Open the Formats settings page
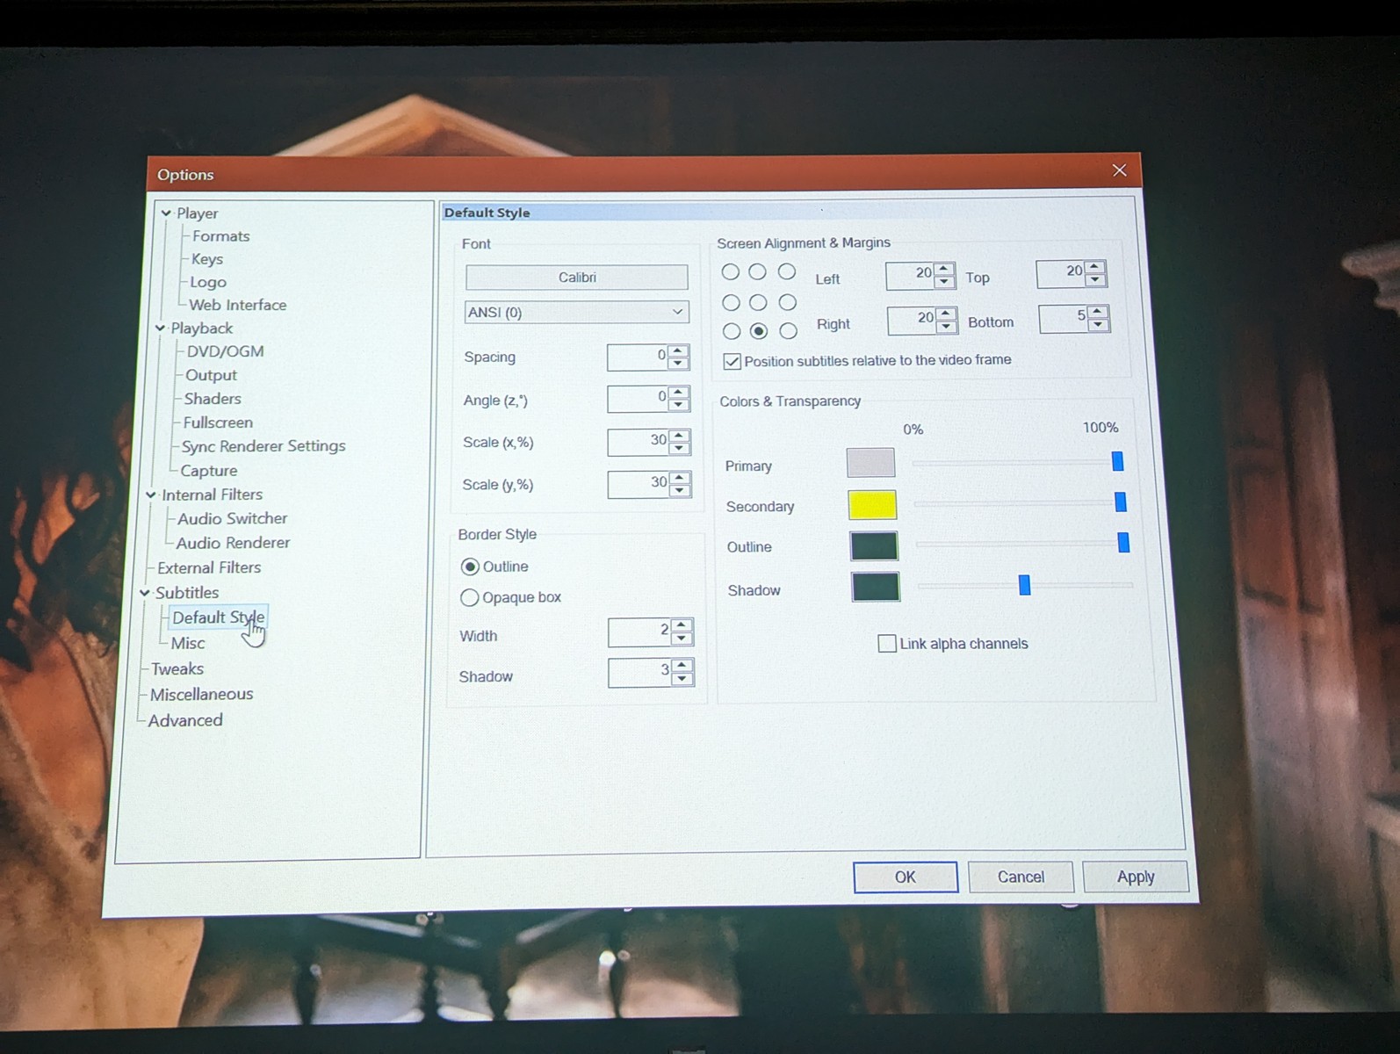 (x=221, y=236)
